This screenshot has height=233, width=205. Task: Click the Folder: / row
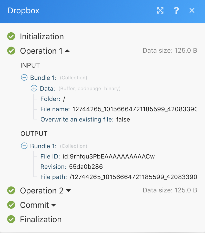[x=53, y=99]
